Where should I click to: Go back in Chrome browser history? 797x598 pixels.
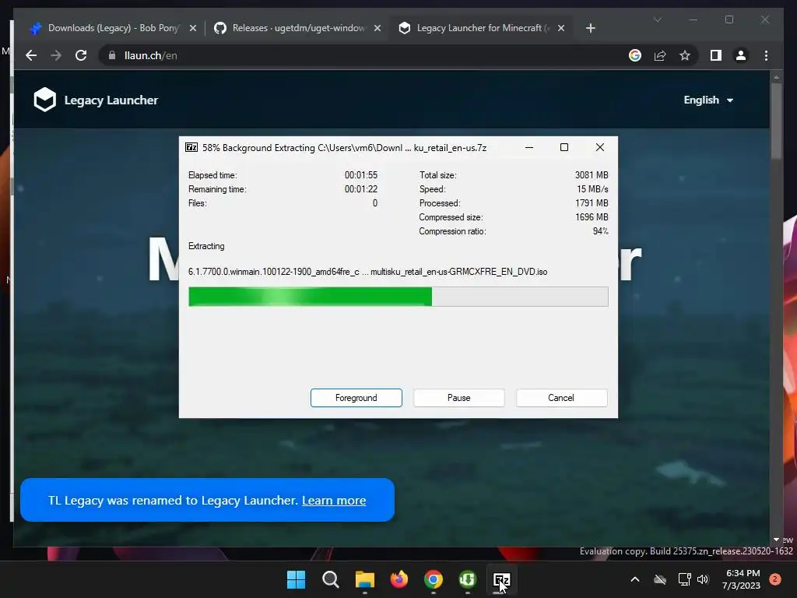(x=31, y=55)
